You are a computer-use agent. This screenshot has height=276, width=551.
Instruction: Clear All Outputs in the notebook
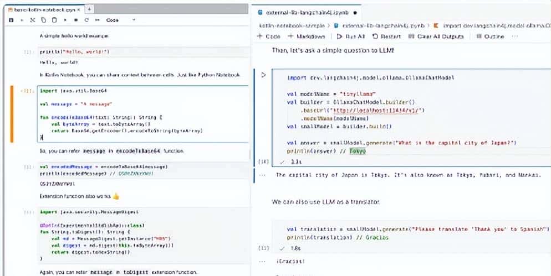coord(436,37)
